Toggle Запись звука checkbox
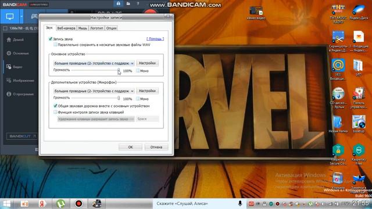 [x=51, y=39]
